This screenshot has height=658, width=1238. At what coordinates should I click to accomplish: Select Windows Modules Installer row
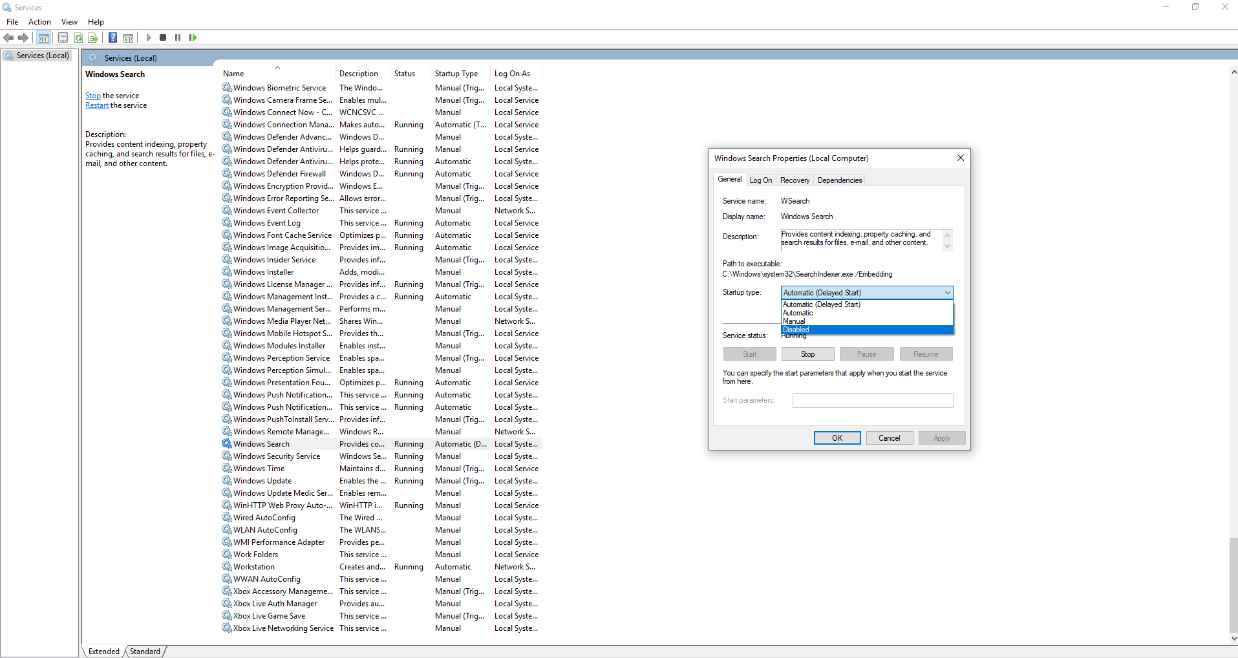[x=381, y=346]
